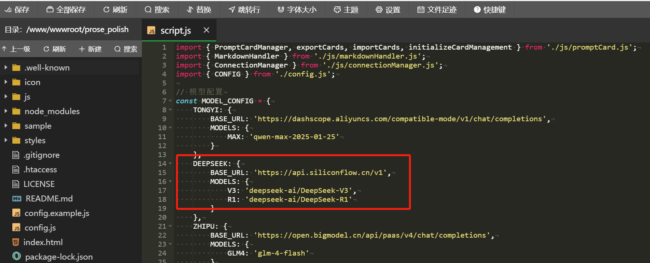The height and width of the screenshot is (263, 650).
Task: Fold MODEL_CONFIG block at line 7
Action: [170, 101]
